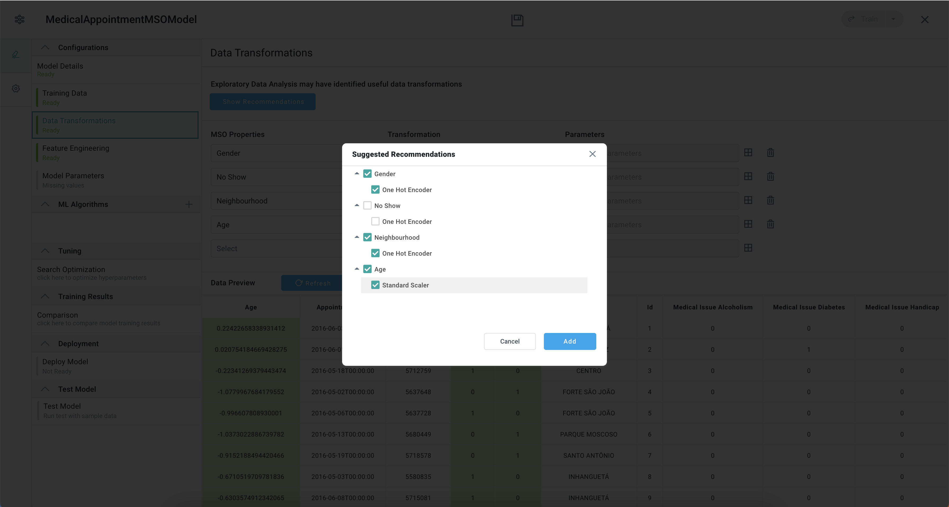
Task: Uncheck the Gender recommendation checkbox
Action: pyautogui.click(x=367, y=174)
